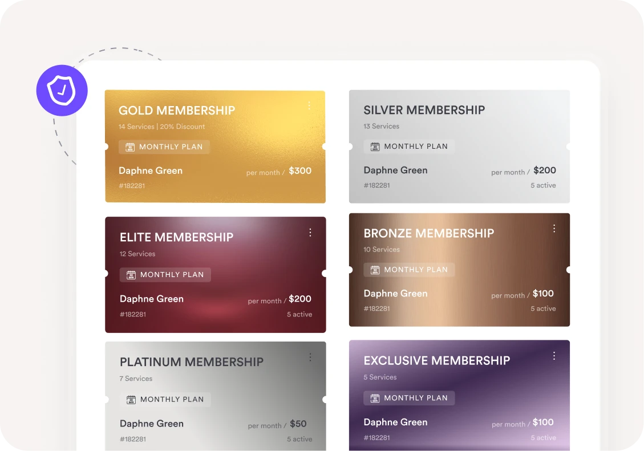Click "5 active" label on Elite card

[299, 314]
